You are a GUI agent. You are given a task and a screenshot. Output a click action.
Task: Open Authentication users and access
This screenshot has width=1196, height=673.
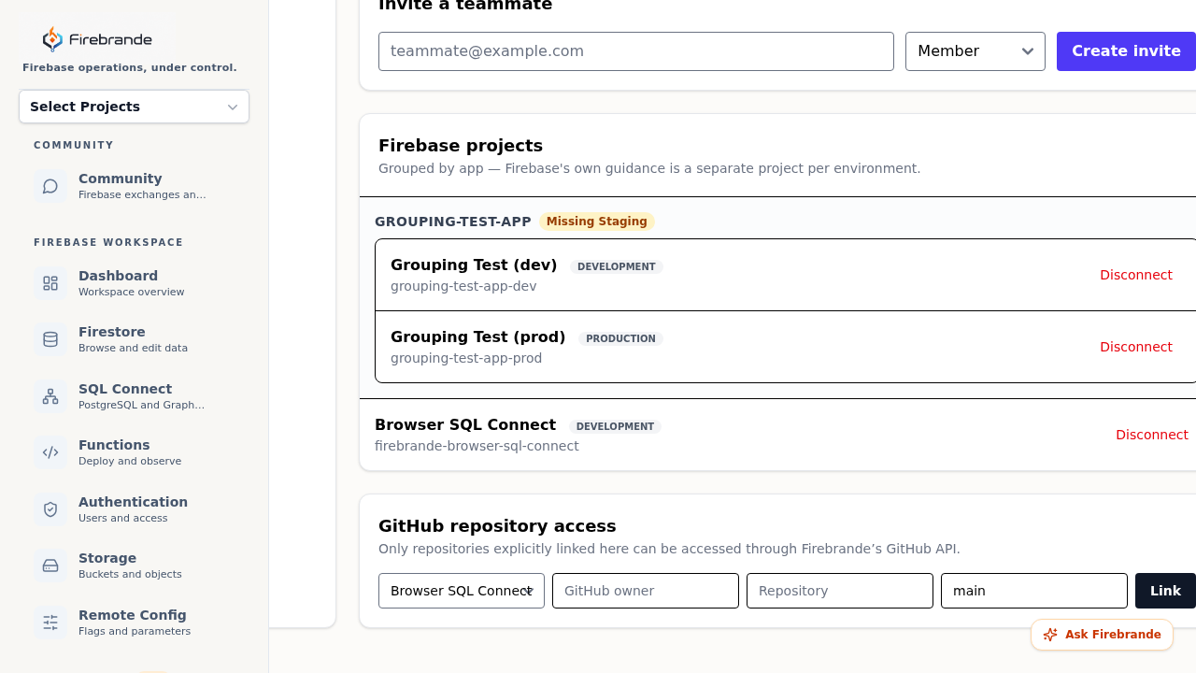134,509
